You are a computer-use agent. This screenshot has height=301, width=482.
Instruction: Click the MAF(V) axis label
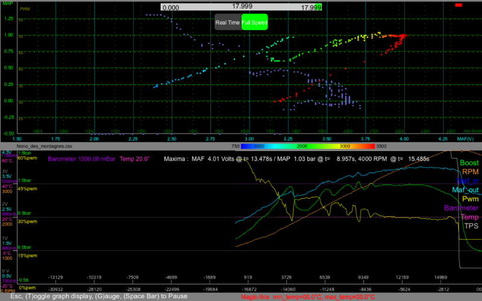click(465, 139)
